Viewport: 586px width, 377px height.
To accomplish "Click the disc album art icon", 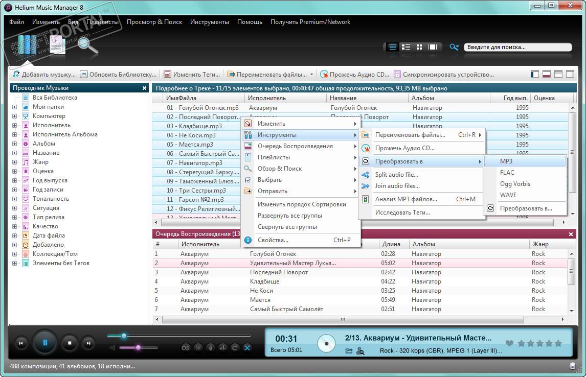I will coord(326,343).
